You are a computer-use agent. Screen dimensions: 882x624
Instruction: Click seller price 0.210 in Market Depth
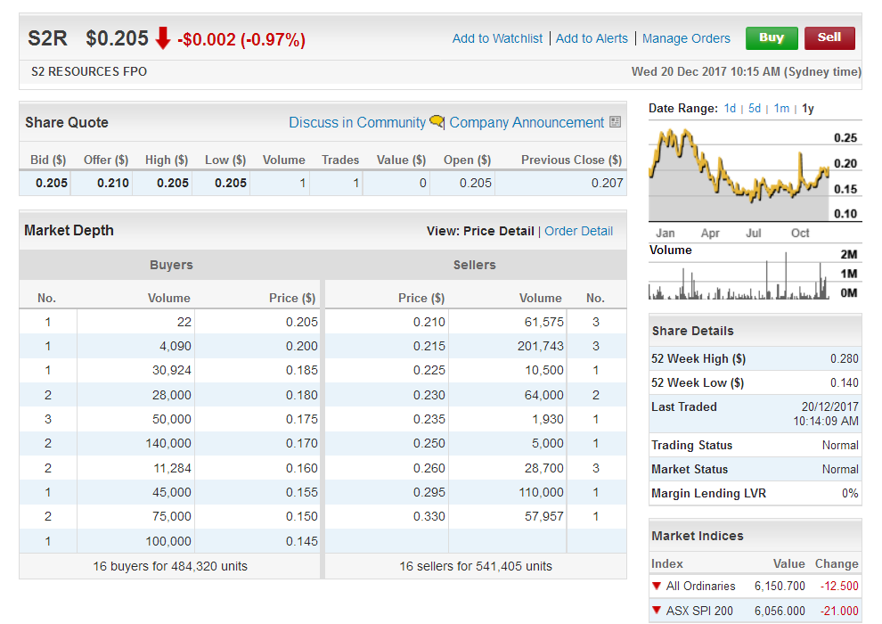[x=429, y=322]
